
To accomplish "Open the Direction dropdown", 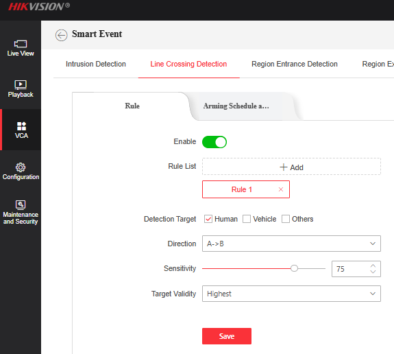I will [291, 244].
